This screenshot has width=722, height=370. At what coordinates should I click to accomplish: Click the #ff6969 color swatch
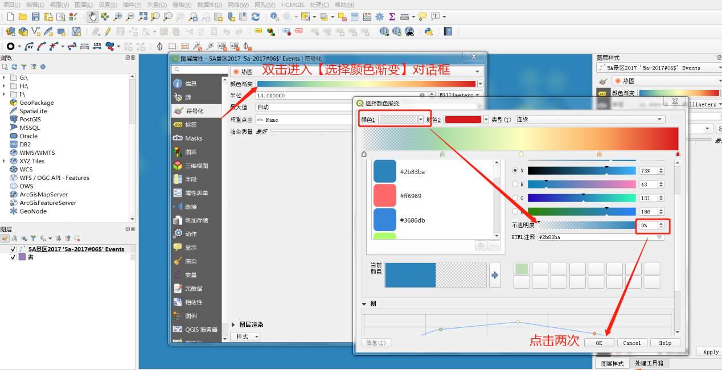point(384,196)
